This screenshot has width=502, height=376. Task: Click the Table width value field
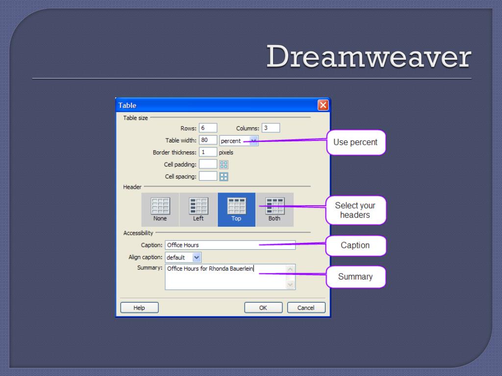[208, 140]
